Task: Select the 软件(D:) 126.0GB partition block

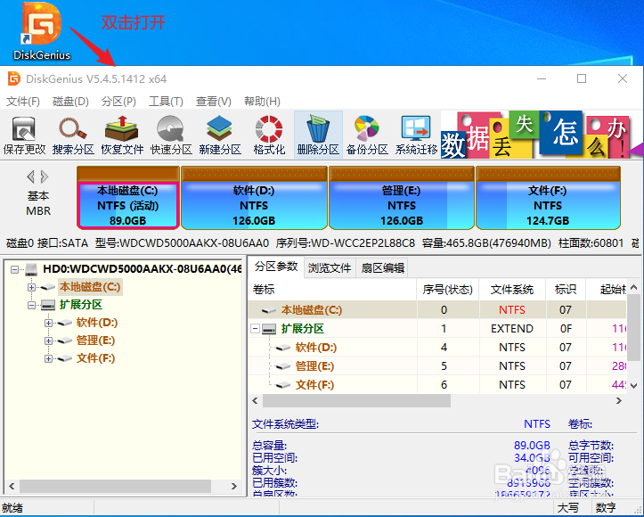Action: pos(254,198)
